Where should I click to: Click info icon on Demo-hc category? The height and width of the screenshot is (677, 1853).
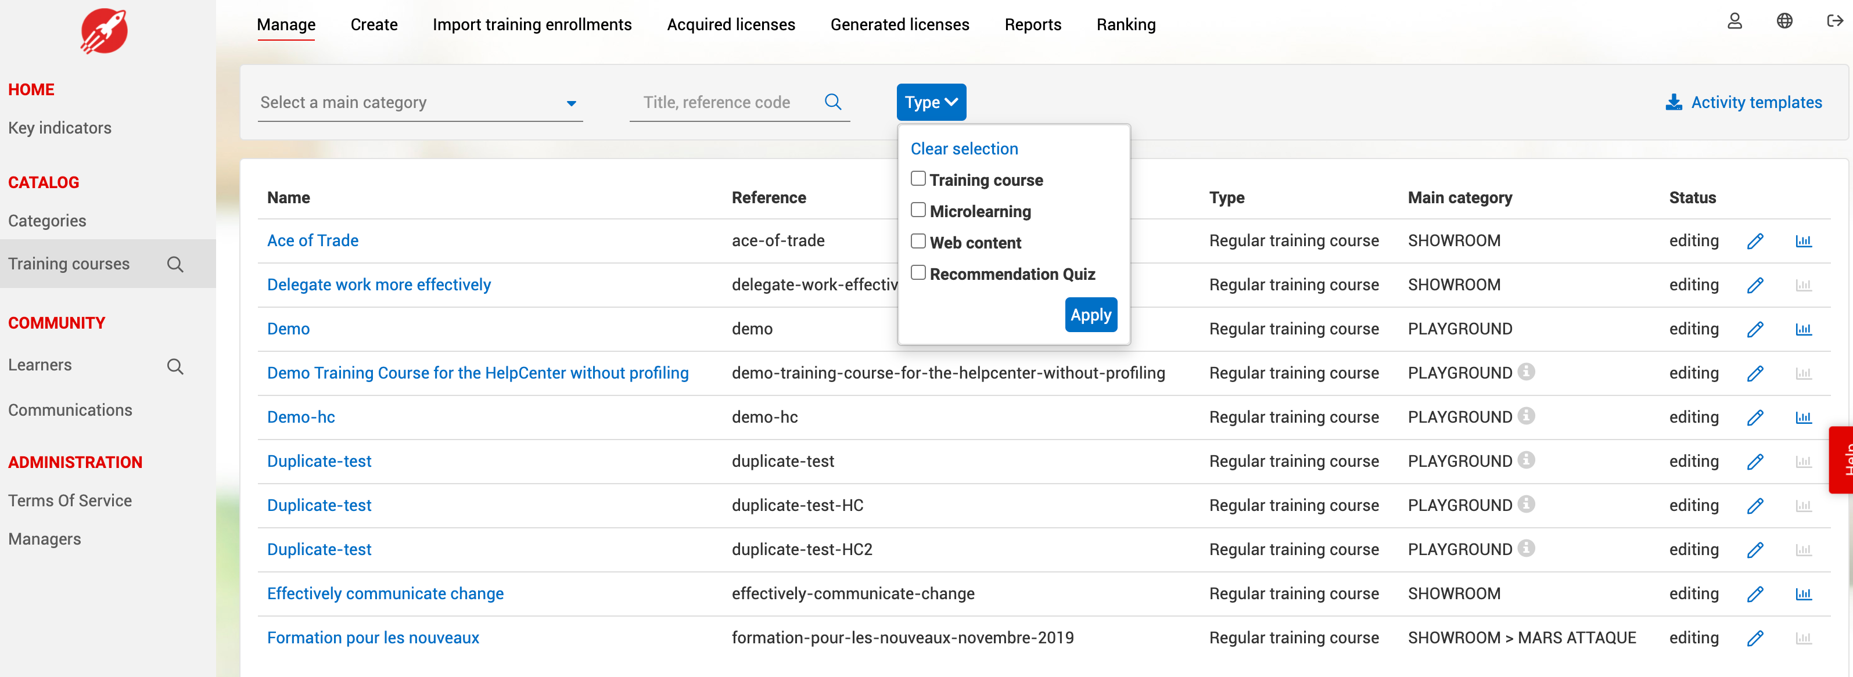click(x=1526, y=416)
